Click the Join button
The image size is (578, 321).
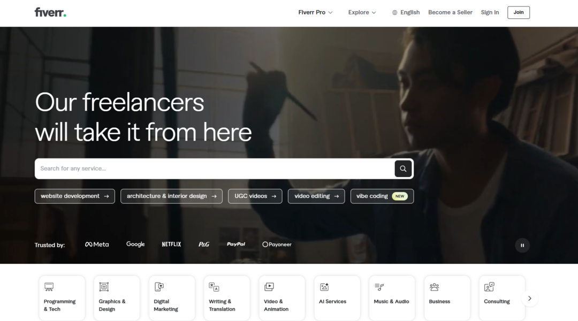(x=518, y=12)
